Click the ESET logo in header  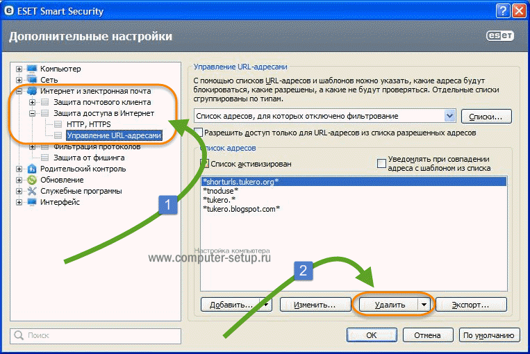click(500, 36)
